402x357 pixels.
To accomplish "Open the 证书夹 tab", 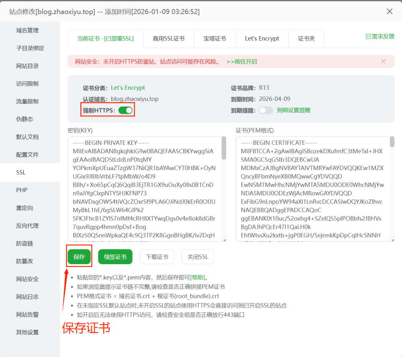I will (x=306, y=39).
